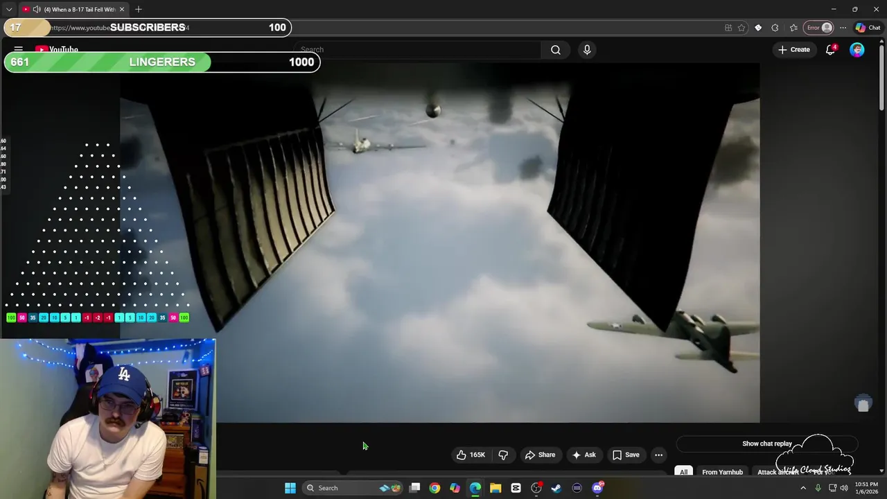
Task: Click the tray microphone indicator
Action: [x=818, y=488]
